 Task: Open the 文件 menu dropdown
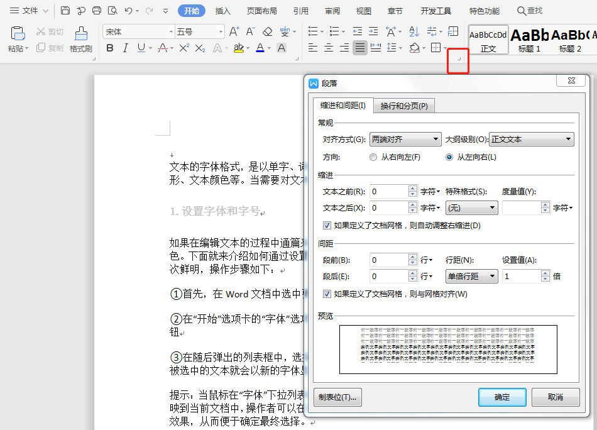pos(29,11)
